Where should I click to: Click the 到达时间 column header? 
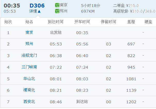[x=55, y=22]
